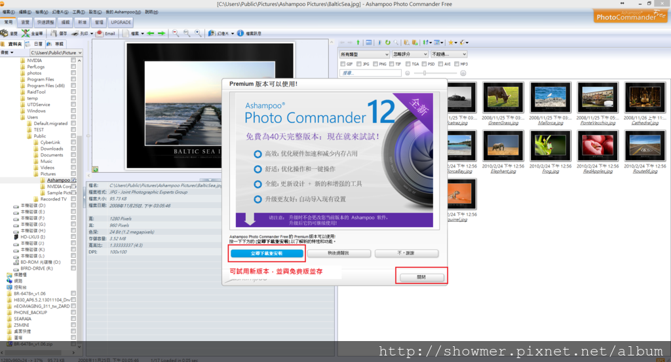Click the copy-to-folder icon in browser toolbar
Screen dimensions: 671x362
406,43
